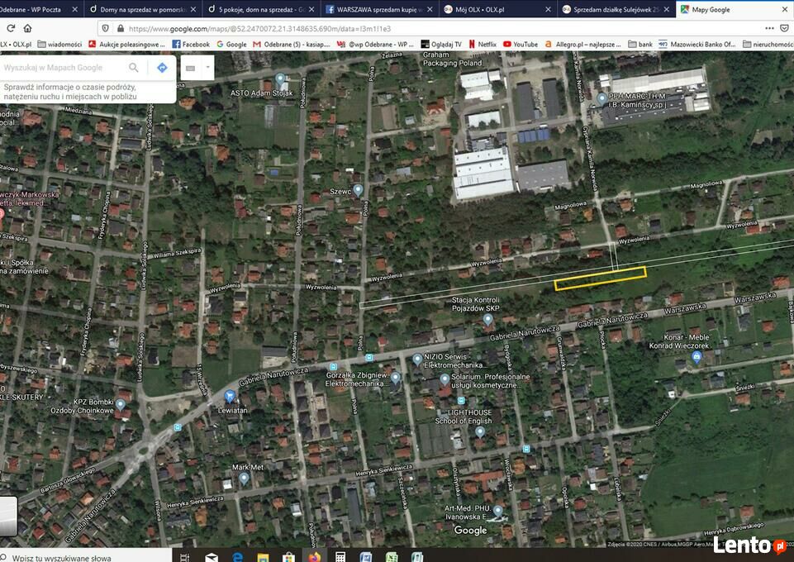Save page to Pocket
Viewport: 794px width, 562px height.
[x=784, y=28]
